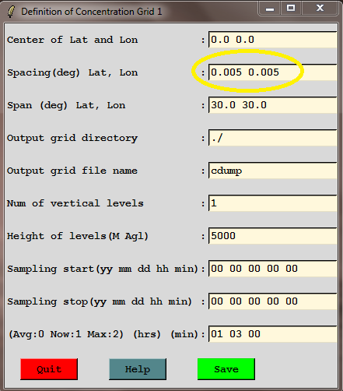The width and height of the screenshot is (343, 391).
Task: Select the Spacing (deg) Lat, Lon field
Action: [x=273, y=72]
